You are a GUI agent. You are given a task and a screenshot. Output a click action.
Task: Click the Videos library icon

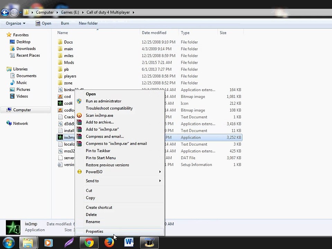(12, 96)
